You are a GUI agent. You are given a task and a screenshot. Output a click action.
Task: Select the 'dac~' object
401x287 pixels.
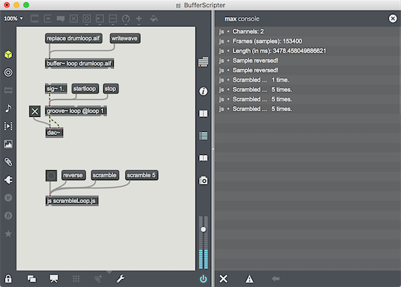[54, 133]
